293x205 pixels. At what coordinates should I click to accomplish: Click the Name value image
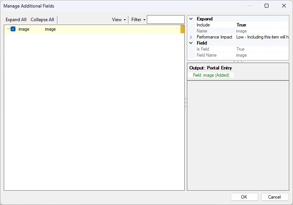tap(241, 31)
